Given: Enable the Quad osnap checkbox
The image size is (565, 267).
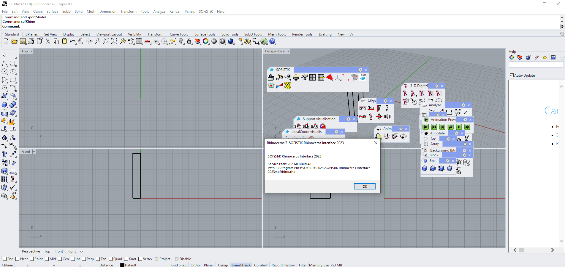Looking at the screenshot, I should [x=110, y=259].
